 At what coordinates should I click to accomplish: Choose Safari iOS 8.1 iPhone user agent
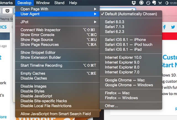131,40
